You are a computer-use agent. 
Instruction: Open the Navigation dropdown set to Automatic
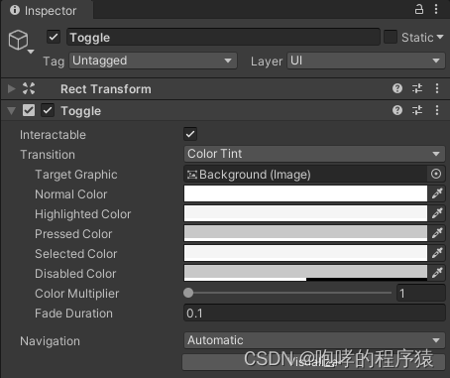click(314, 340)
